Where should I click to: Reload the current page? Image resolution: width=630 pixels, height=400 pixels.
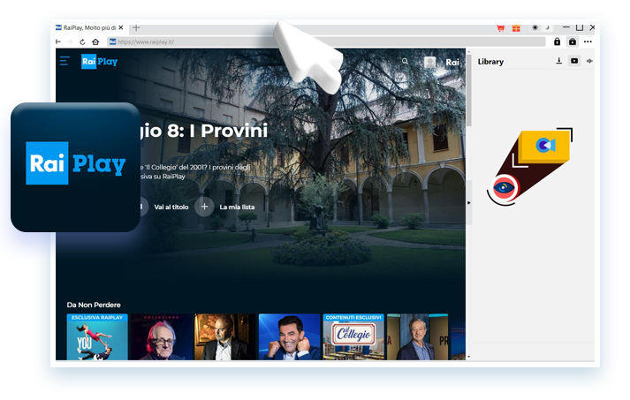pos(82,42)
